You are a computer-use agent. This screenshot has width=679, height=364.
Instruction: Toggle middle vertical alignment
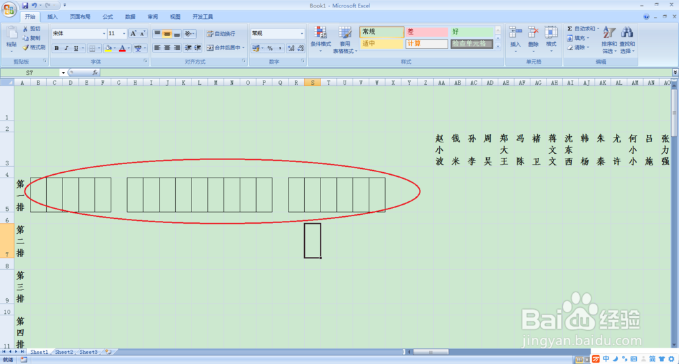coord(167,33)
